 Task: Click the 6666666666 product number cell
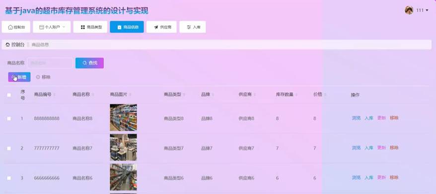[47, 178]
